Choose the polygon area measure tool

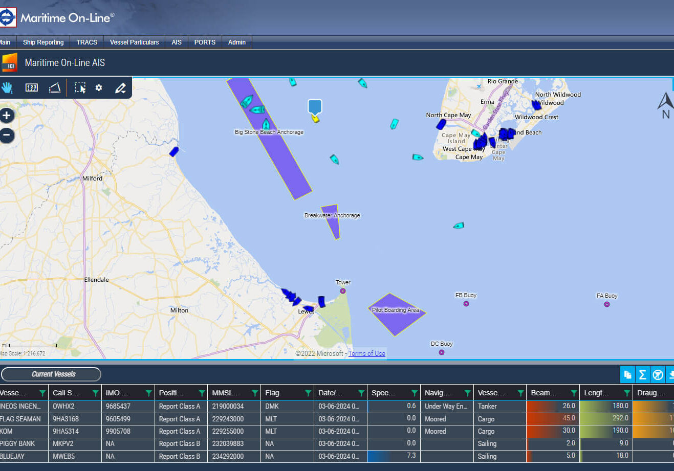55,88
